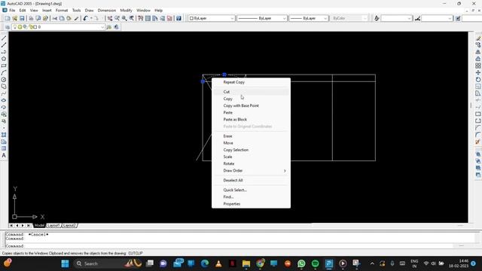Open the Modify menu
This screenshot has height=271, width=482.
click(126, 11)
